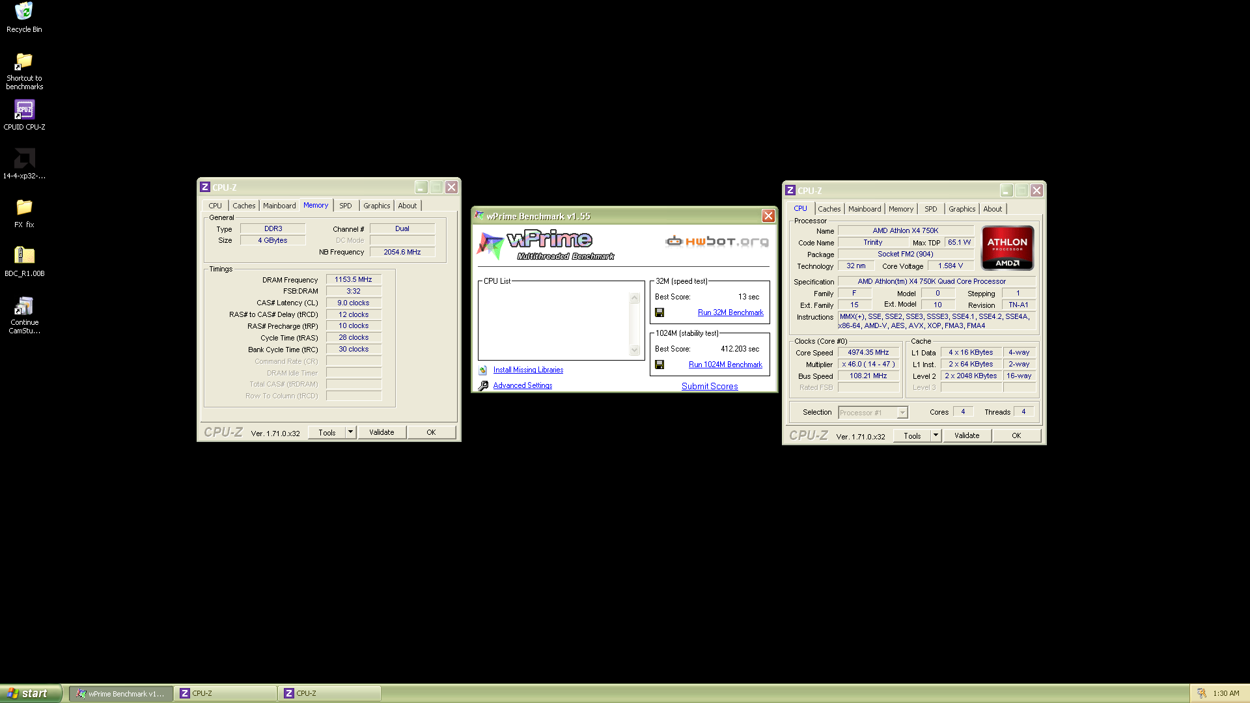Open the Recycle Bin desktop icon

(24, 11)
